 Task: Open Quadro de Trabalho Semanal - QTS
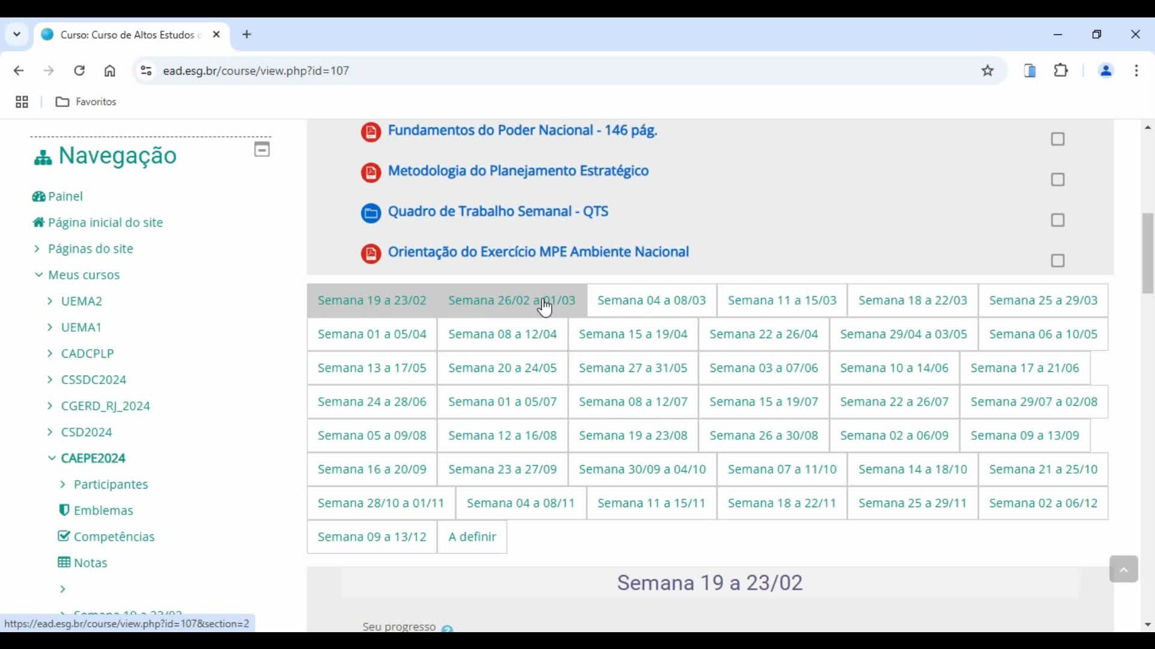tap(498, 212)
